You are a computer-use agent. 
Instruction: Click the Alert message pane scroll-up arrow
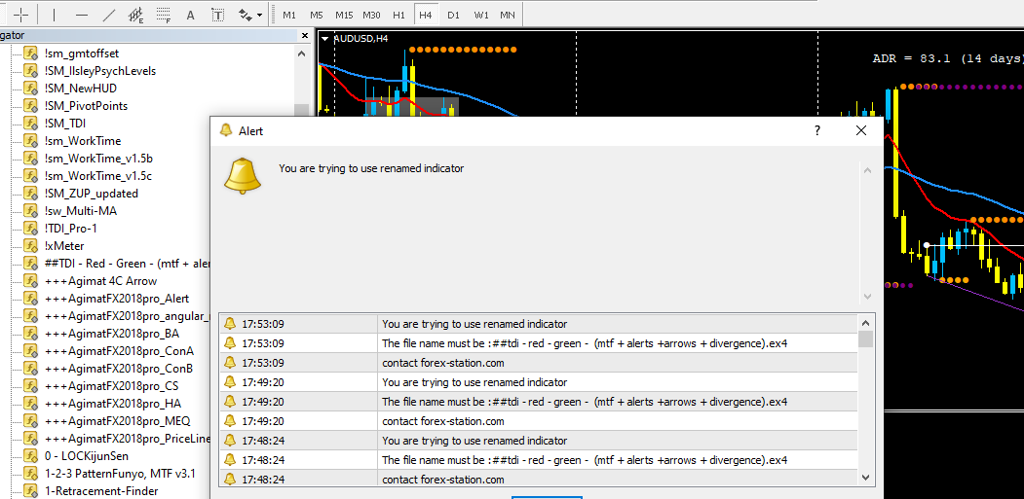click(x=867, y=171)
